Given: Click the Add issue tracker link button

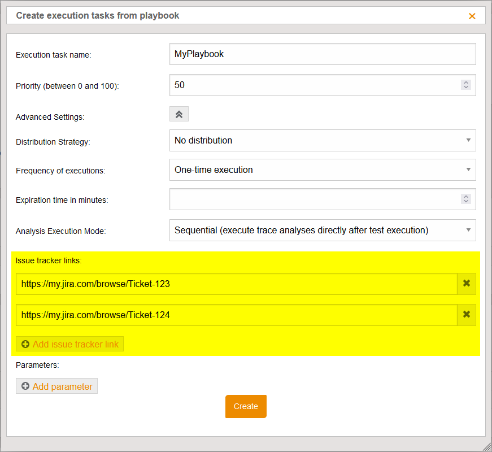Looking at the screenshot, I should point(69,344).
